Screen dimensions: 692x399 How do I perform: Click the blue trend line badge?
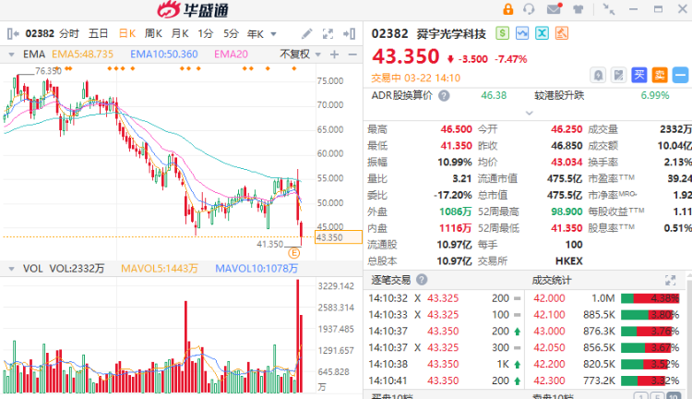click(522, 33)
